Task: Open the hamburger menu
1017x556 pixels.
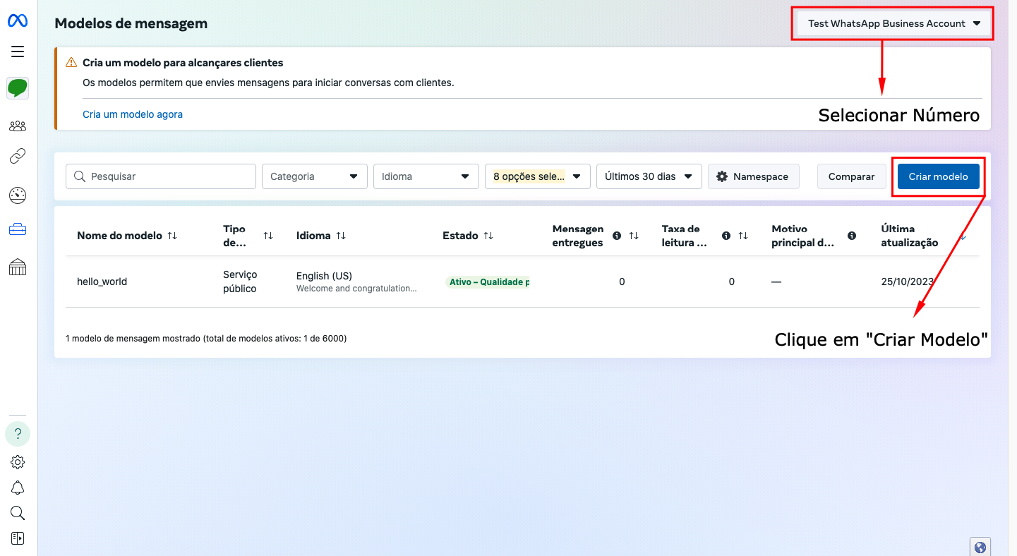Action: click(17, 51)
